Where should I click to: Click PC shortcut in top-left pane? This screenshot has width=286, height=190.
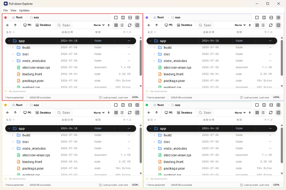click(27, 25)
